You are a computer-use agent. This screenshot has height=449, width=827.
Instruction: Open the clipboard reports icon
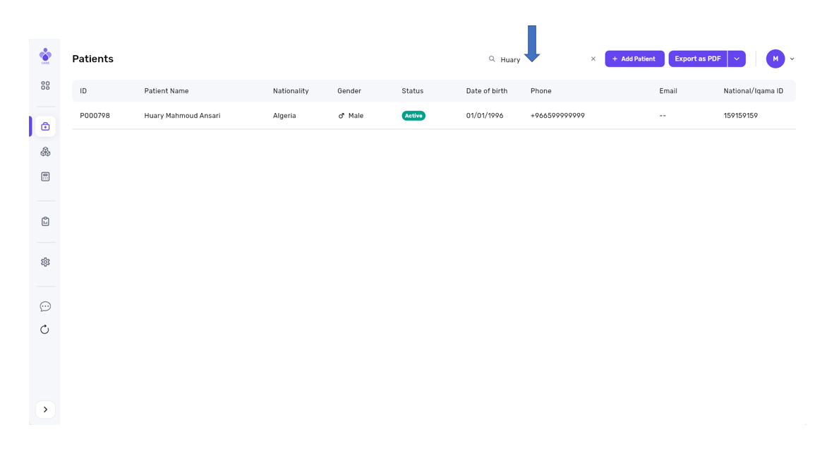[x=45, y=222]
